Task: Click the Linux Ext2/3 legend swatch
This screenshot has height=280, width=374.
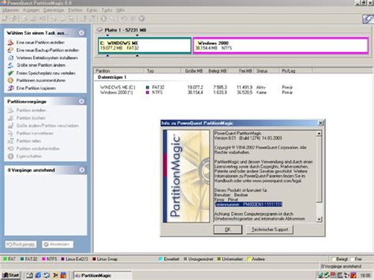Action: (63, 259)
